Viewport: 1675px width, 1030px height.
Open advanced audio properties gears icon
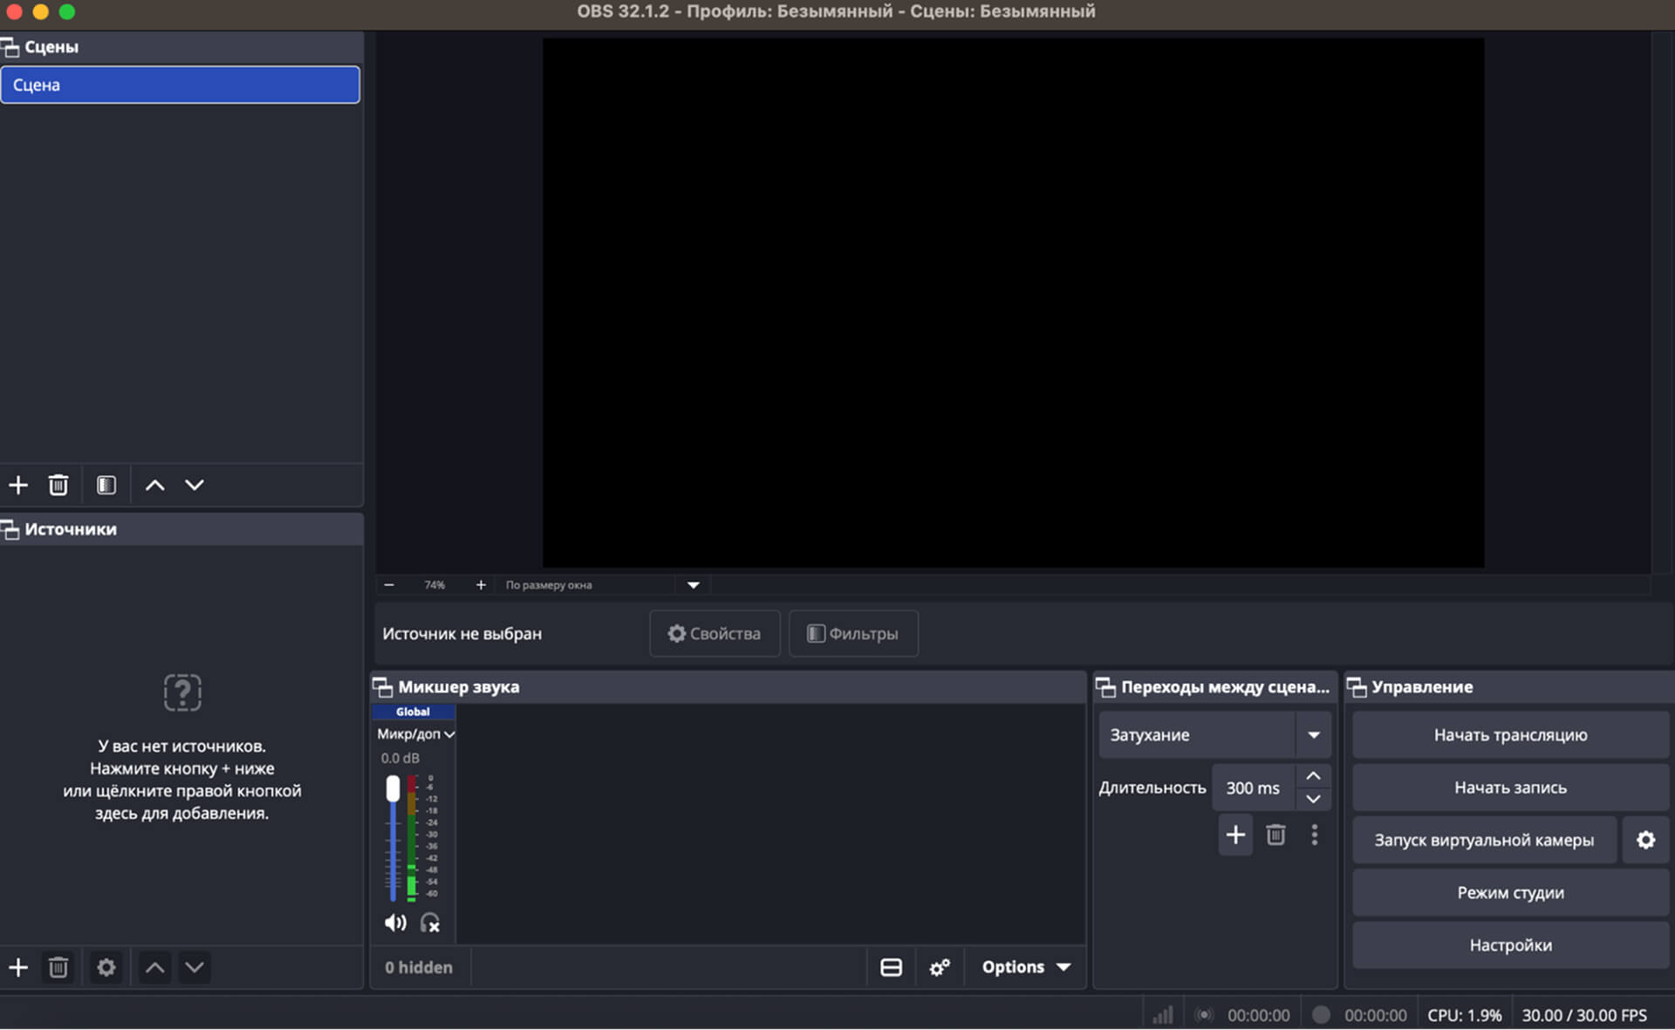tap(940, 967)
